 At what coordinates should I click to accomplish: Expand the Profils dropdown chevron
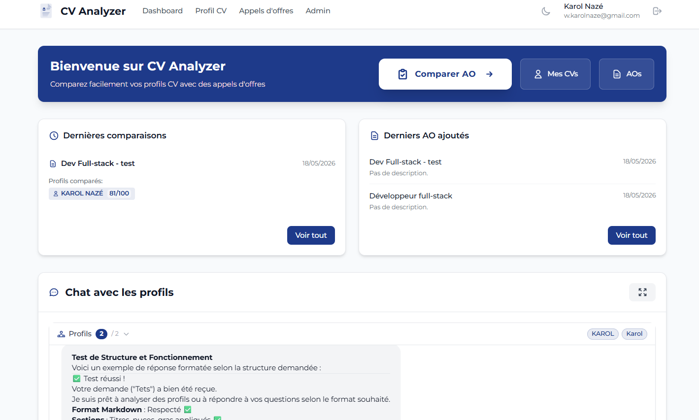pos(126,334)
